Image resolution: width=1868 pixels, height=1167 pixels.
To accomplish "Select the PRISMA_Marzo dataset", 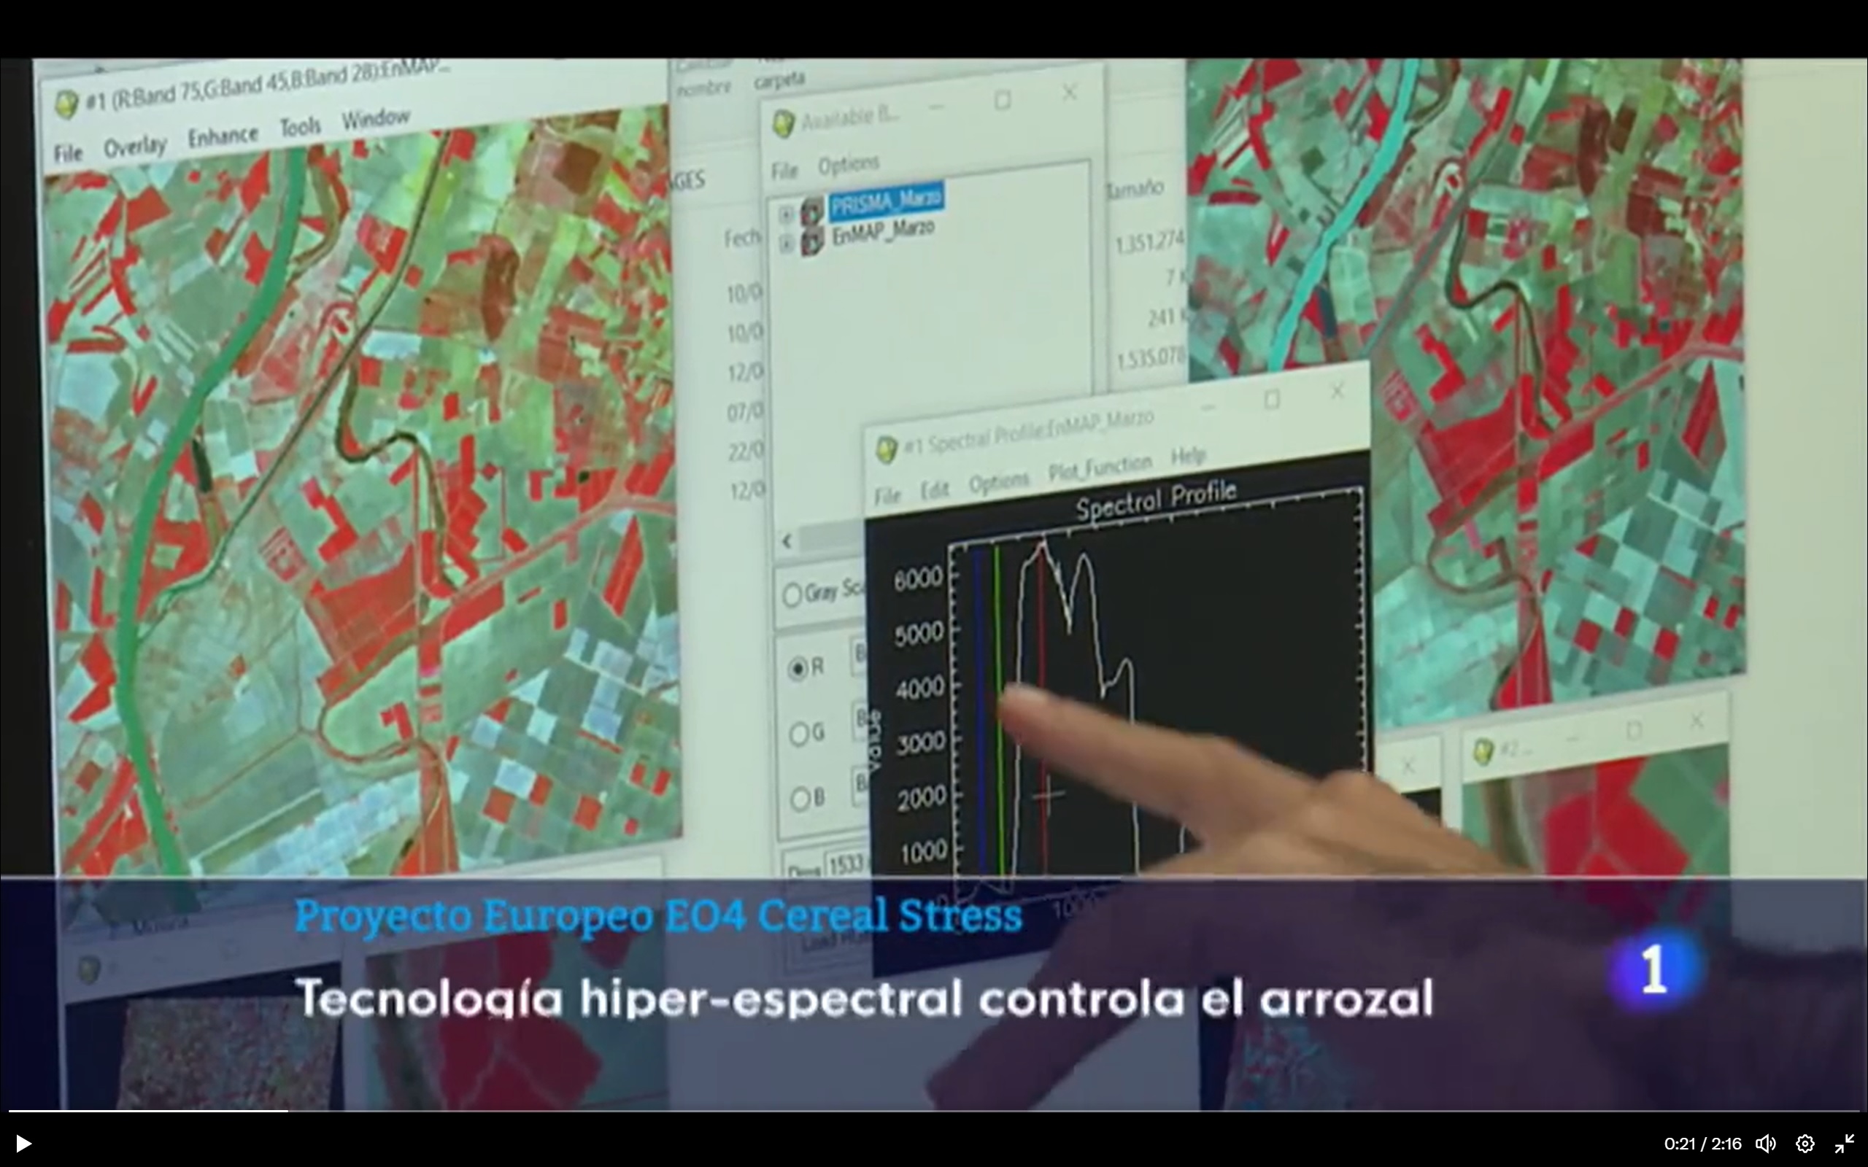I will click(886, 201).
